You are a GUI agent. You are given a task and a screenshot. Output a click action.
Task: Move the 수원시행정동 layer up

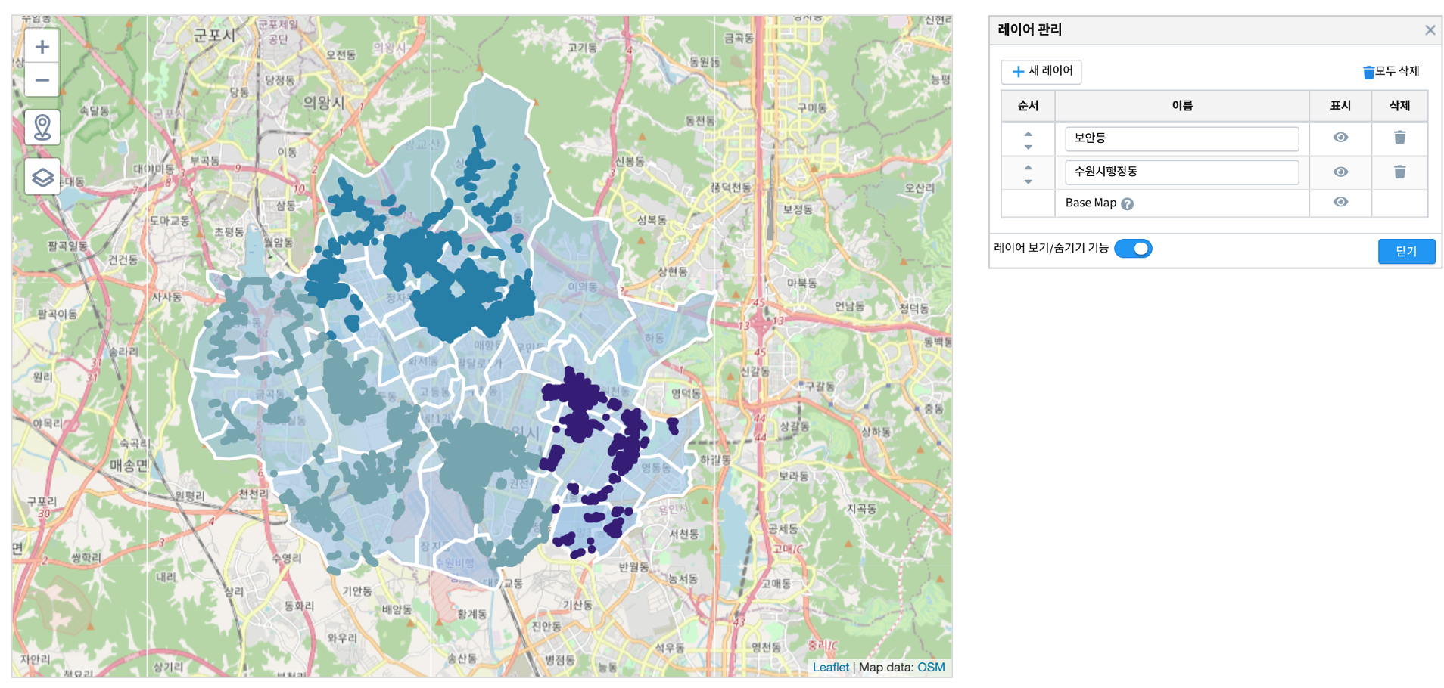tap(1028, 167)
